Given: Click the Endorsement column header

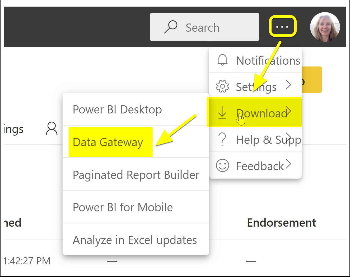Looking at the screenshot, I should click(x=281, y=223).
